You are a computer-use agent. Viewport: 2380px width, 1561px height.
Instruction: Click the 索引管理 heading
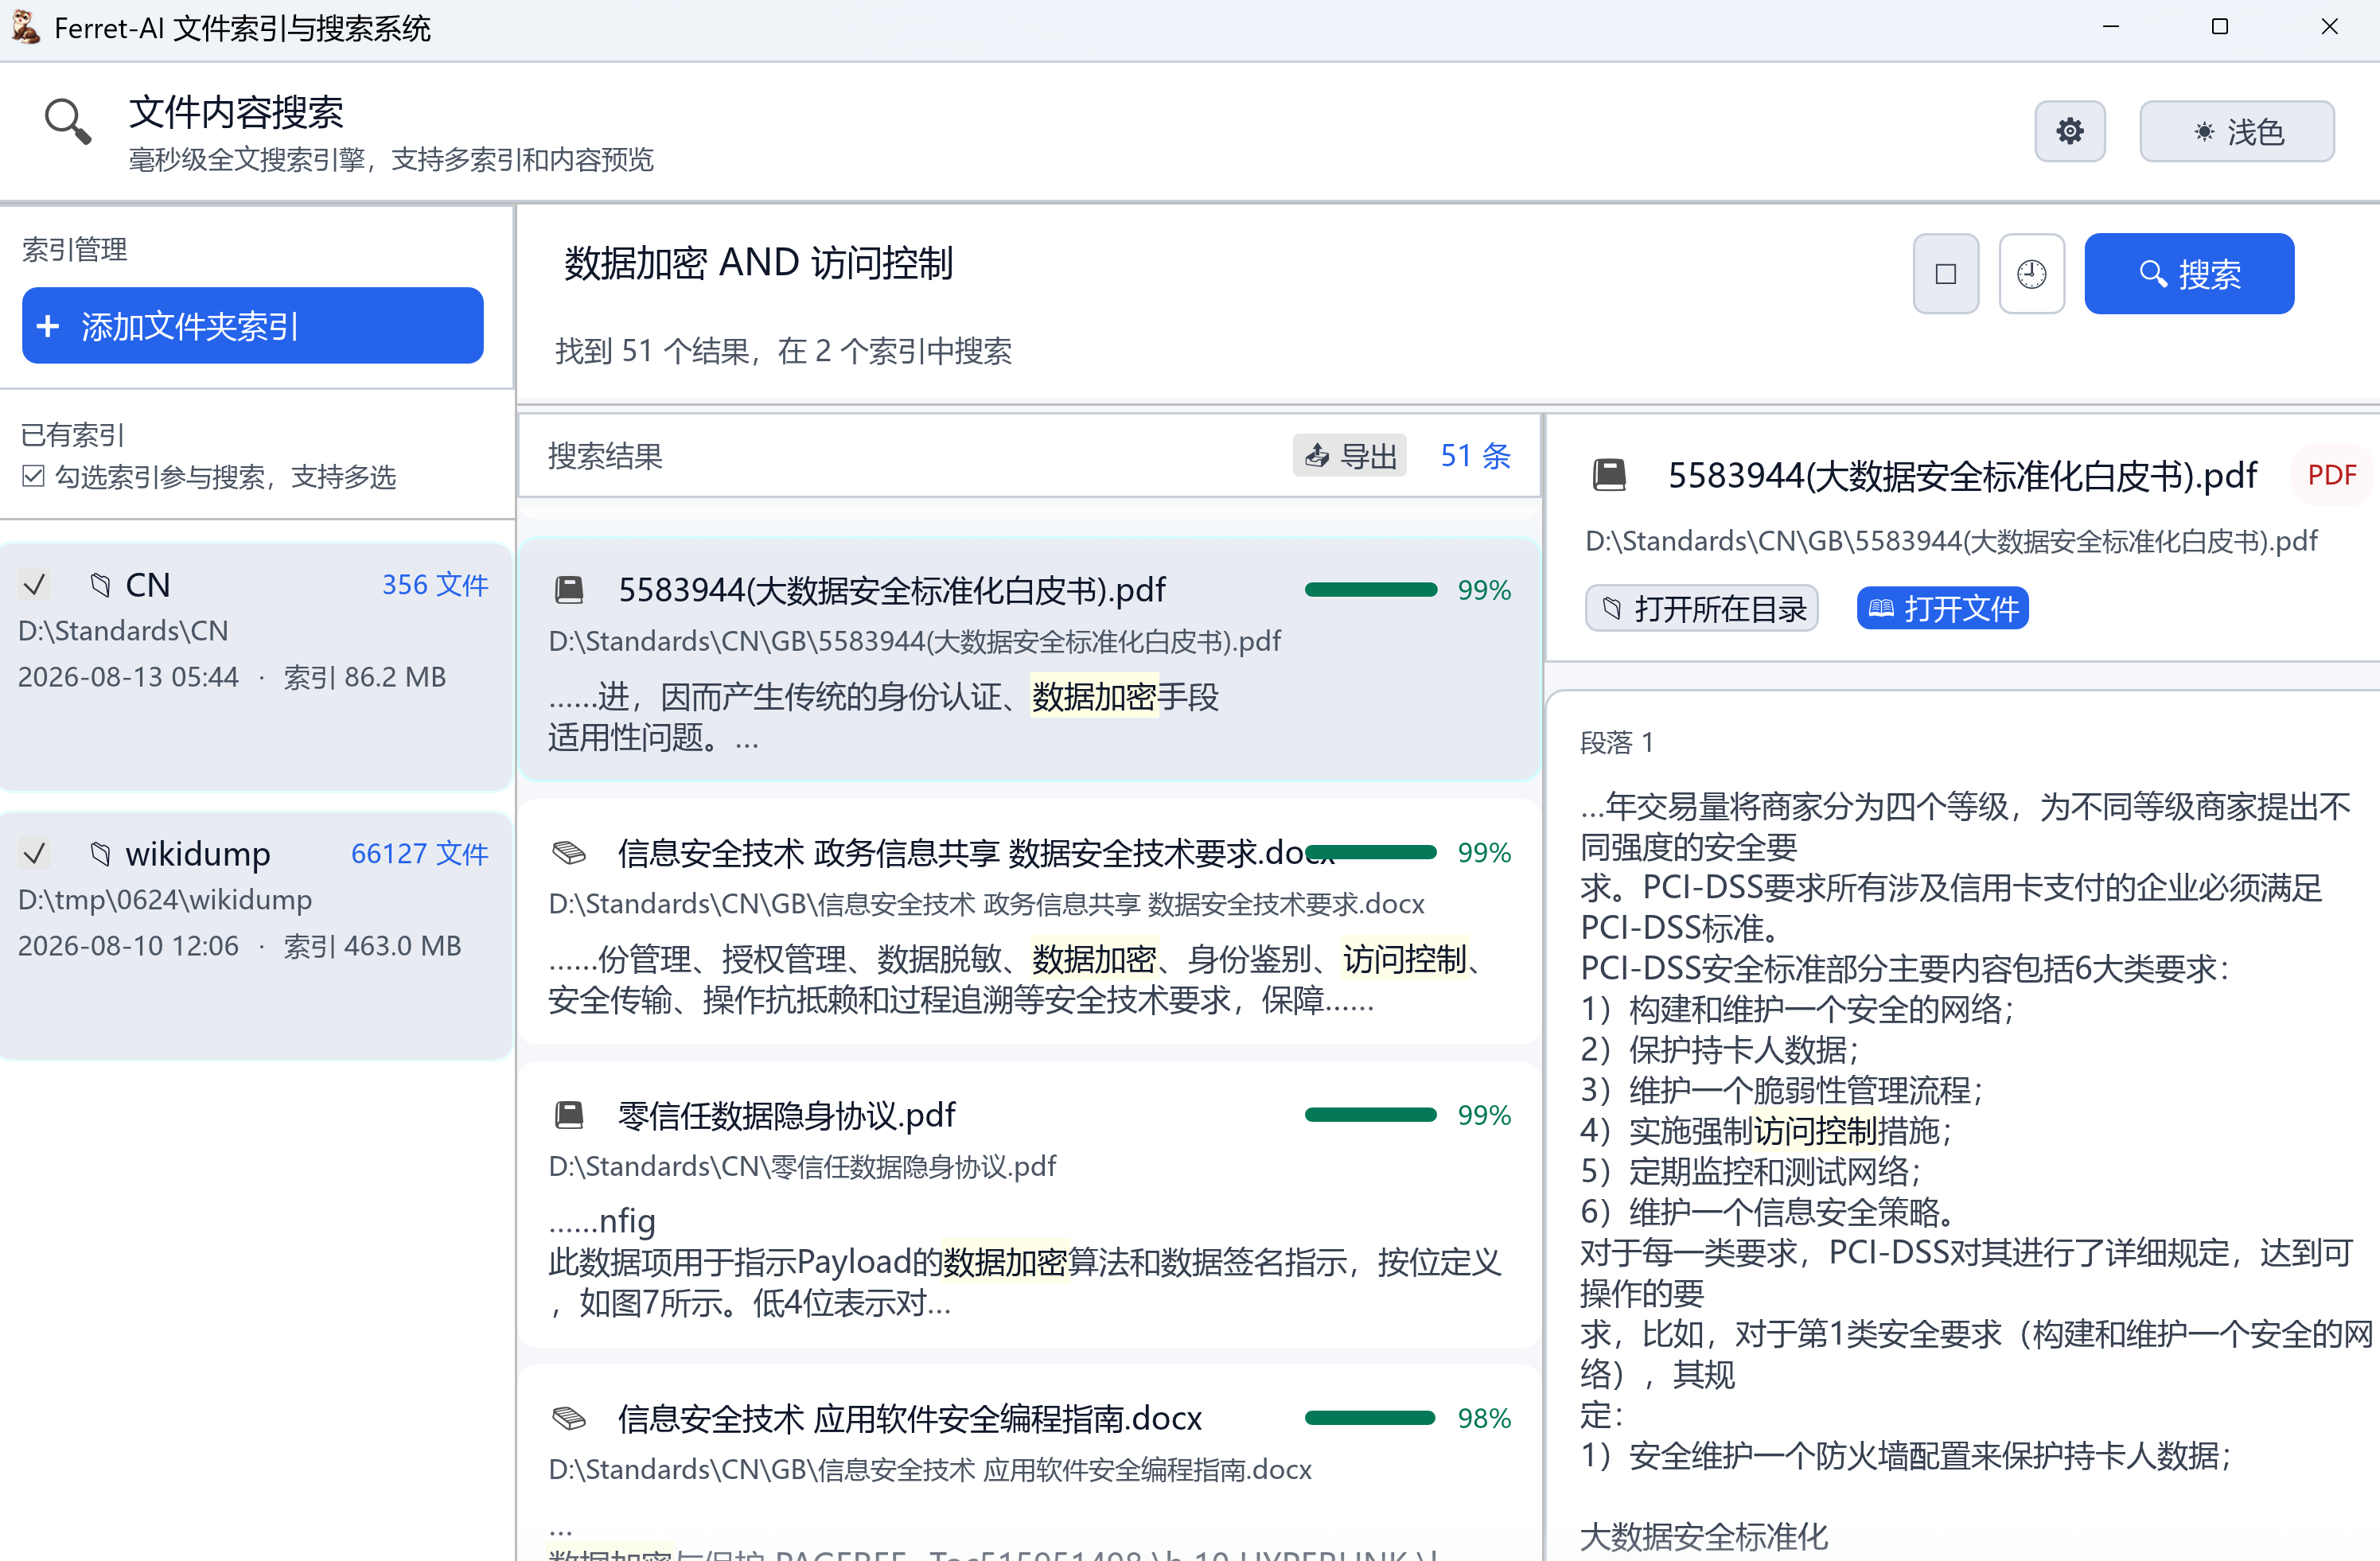pos(75,249)
